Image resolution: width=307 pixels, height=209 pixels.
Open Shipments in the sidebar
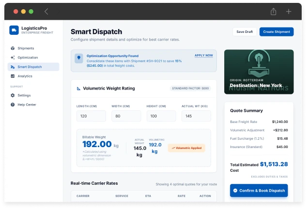point(26,48)
